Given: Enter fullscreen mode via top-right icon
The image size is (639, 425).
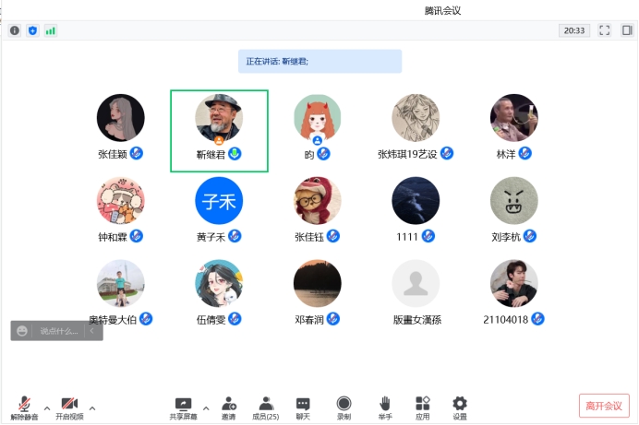Looking at the screenshot, I should (x=605, y=30).
